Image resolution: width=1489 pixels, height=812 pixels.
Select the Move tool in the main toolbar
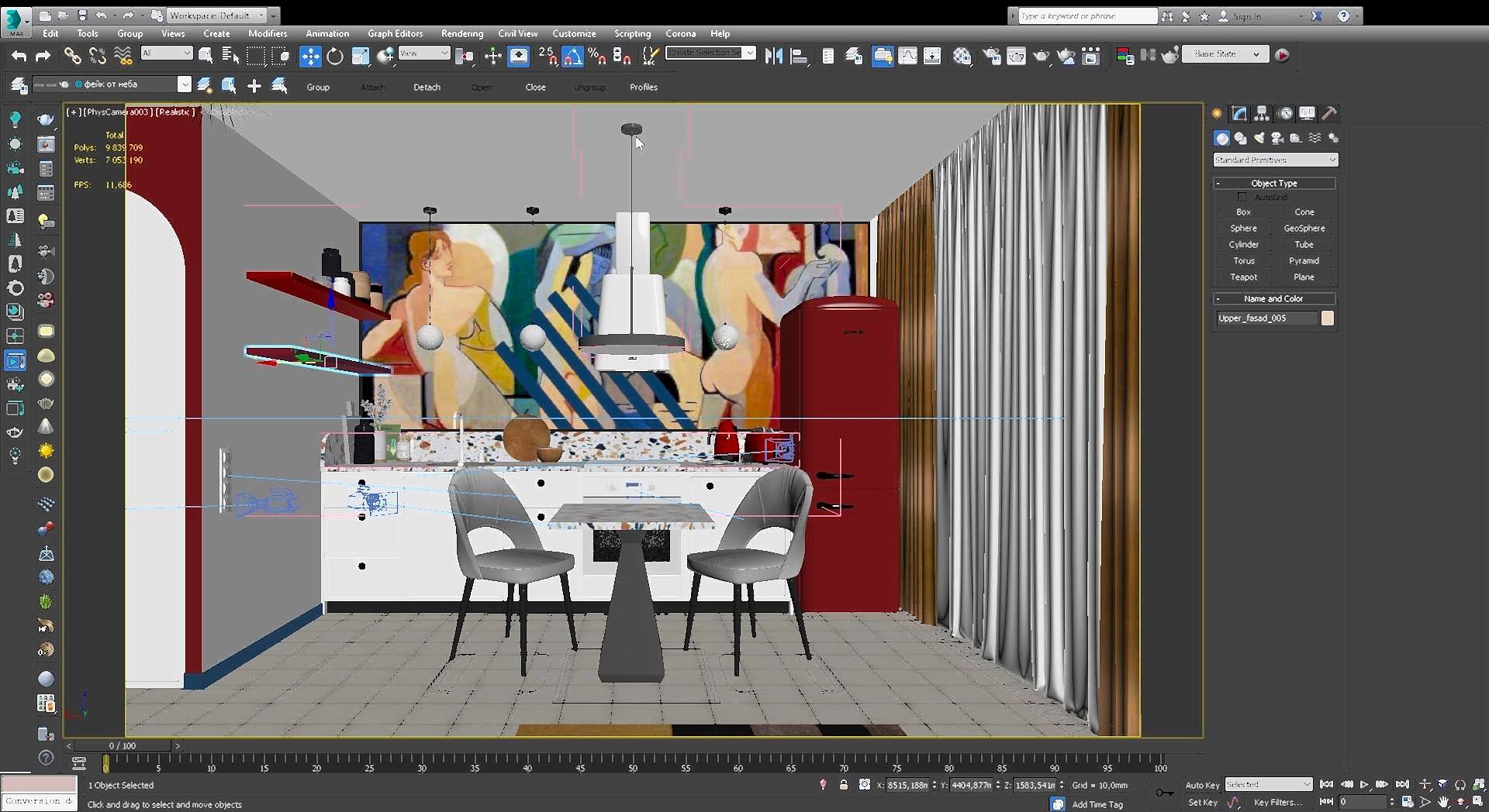pyautogui.click(x=310, y=56)
